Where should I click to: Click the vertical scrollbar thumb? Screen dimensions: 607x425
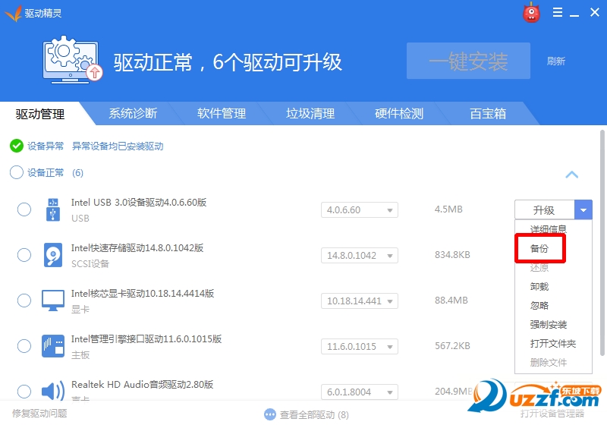click(x=602, y=243)
